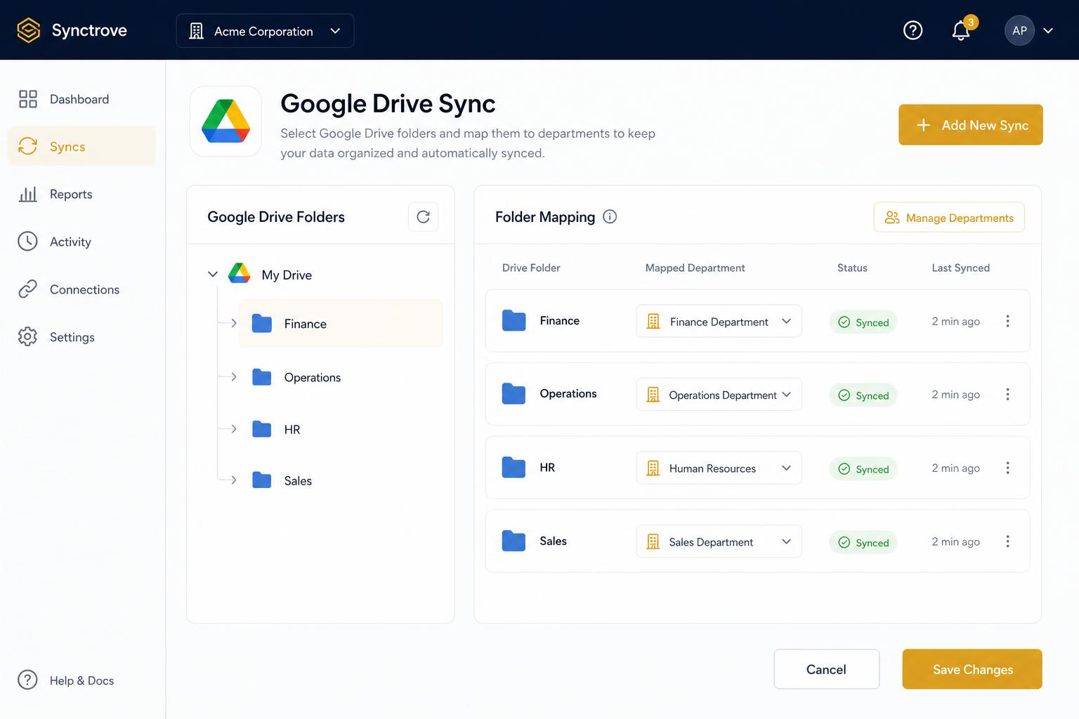This screenshot has height=719, width=1079.
Task: Click the My Drive Google Drive icon
Action: (x=240, y=274)
